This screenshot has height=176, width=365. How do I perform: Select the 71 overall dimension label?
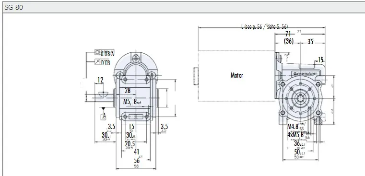coord(288,34)
